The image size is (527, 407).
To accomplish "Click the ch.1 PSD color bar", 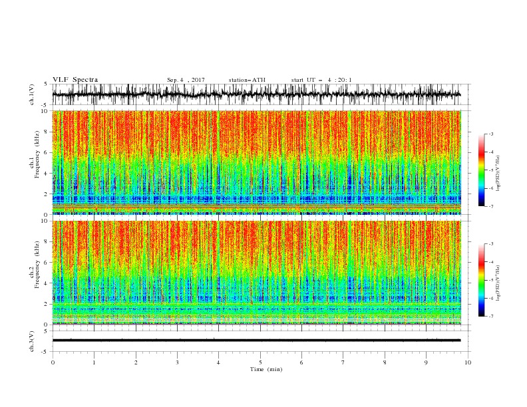I will coord(481,170).
